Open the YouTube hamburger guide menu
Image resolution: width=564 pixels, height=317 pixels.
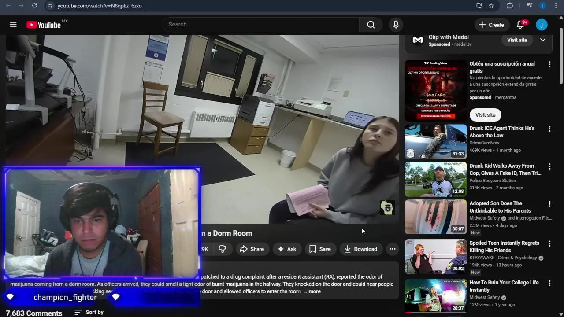13,25
